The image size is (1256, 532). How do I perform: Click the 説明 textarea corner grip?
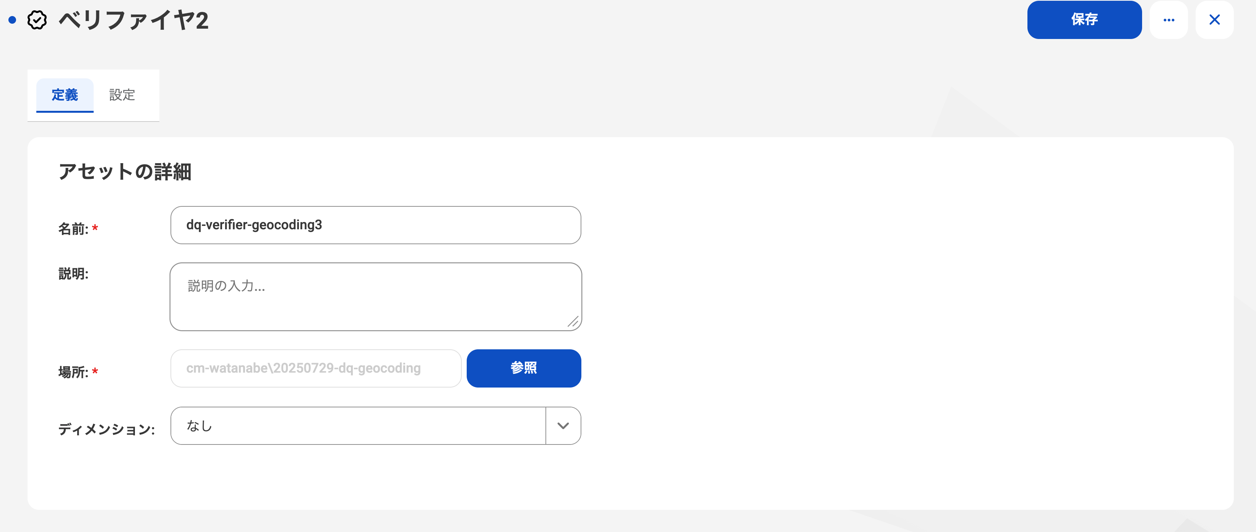coord(573,321)
